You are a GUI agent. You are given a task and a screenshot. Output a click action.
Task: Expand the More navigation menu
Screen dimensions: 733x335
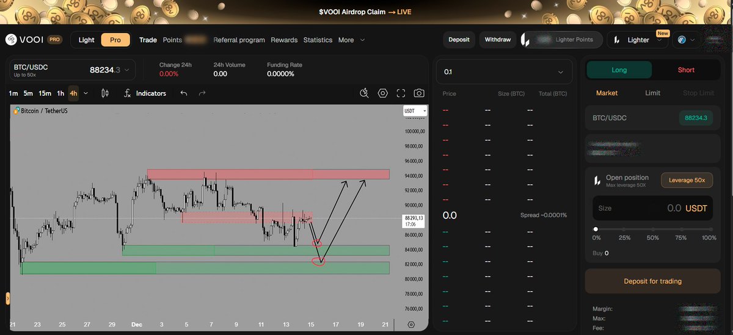point(352,40)
